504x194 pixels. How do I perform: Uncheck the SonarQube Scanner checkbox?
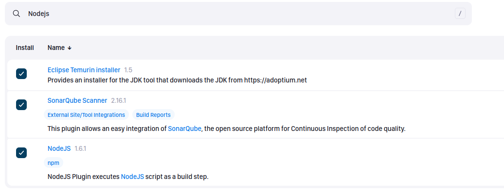(x=21, y=105)
